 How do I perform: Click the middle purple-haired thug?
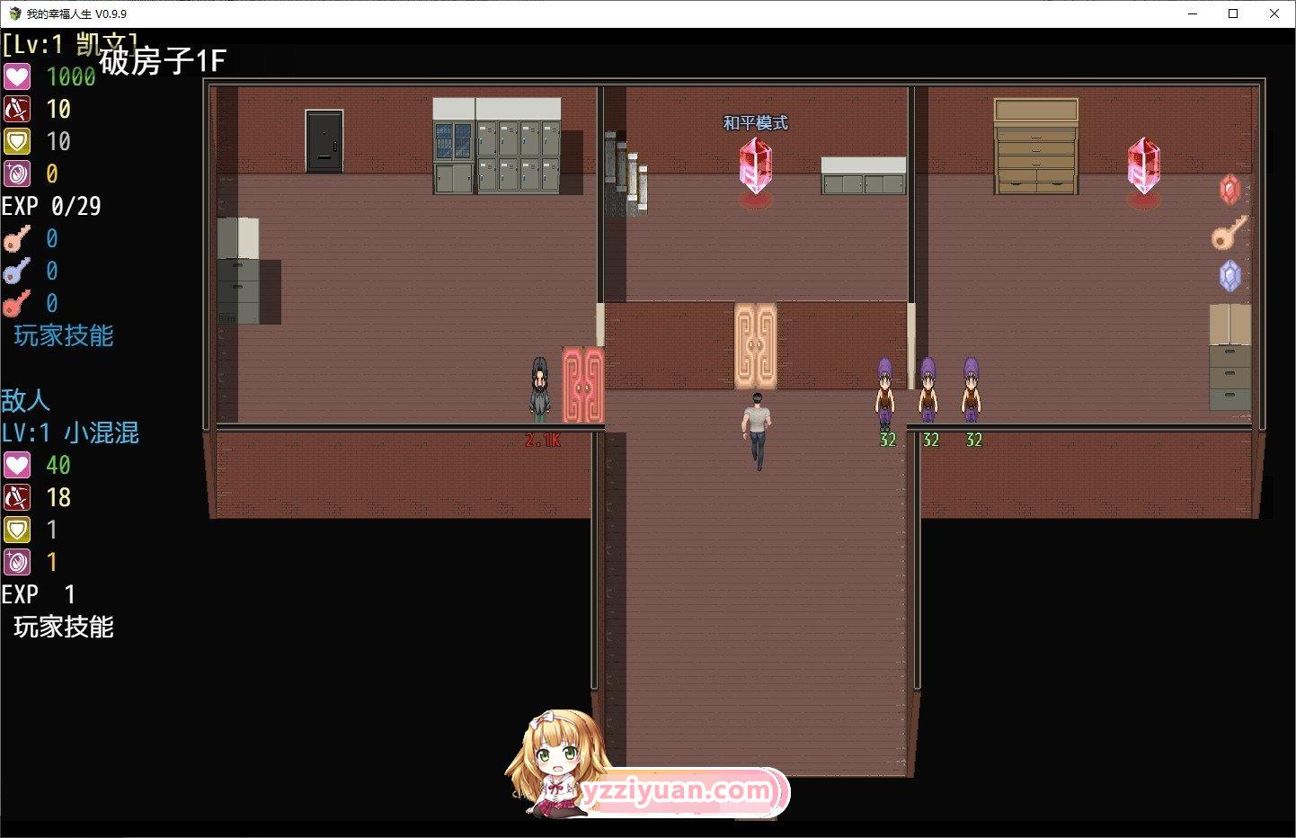click(928, 390)
